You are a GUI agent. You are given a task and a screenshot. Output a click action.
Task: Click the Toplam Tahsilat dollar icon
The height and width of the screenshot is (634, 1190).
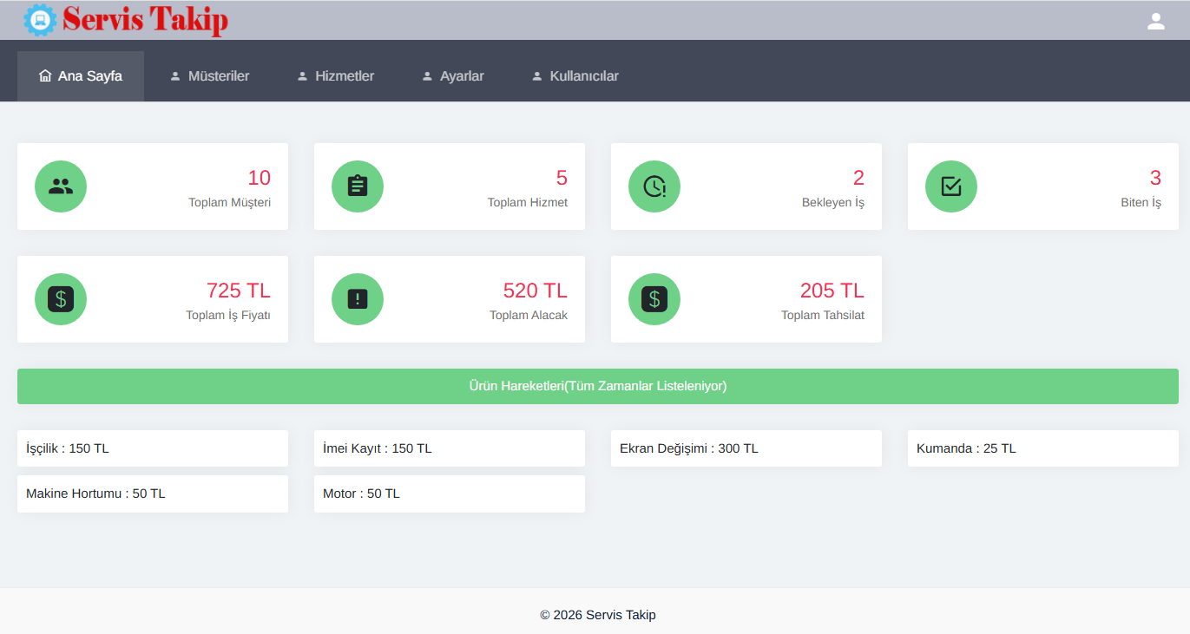(654, 299)
